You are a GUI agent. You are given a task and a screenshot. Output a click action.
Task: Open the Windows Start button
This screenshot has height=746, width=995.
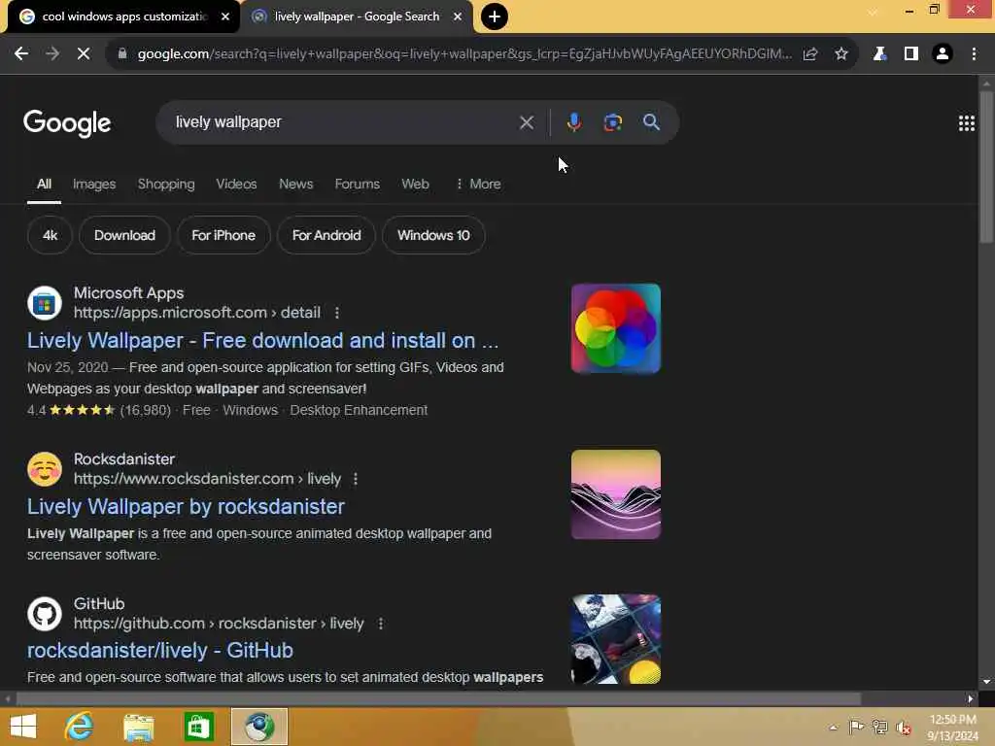point(23,727)
